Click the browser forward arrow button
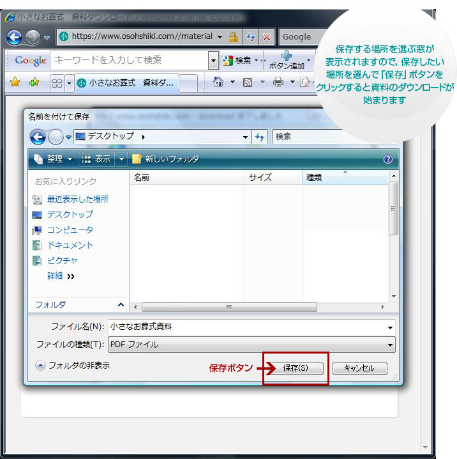Image resolution: width=457 pixels, height=459 pixels. click(33, 38)
